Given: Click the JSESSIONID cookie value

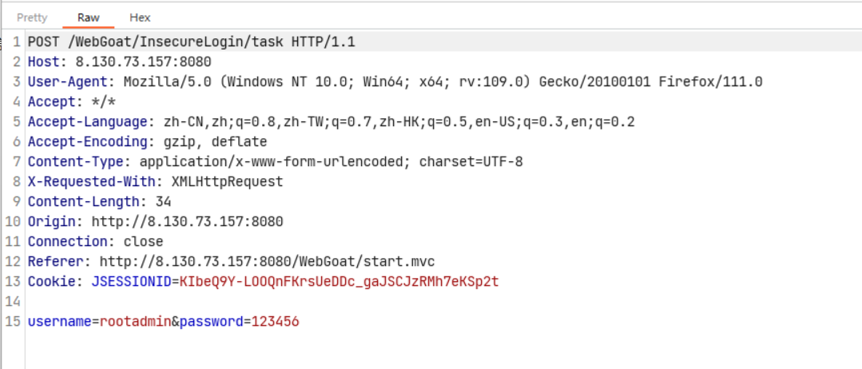Looking at the screenshot, I should [x=339, y=281].
